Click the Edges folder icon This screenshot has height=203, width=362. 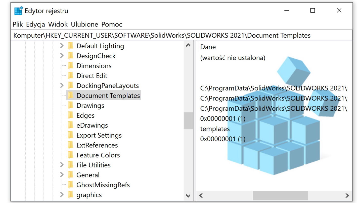pos(70,115)
